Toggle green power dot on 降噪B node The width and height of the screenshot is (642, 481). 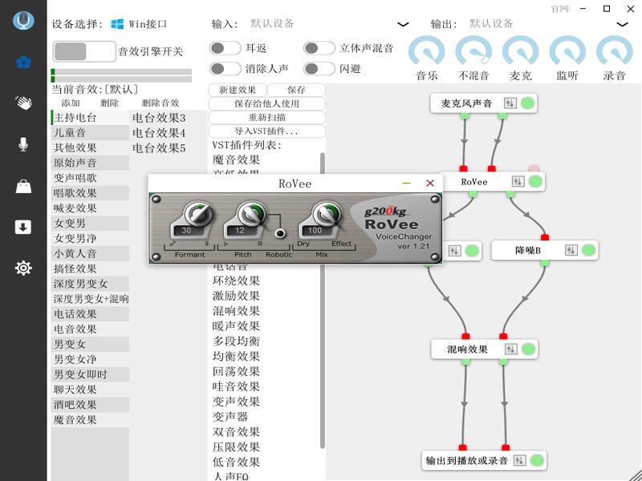(x=589, y=250)
